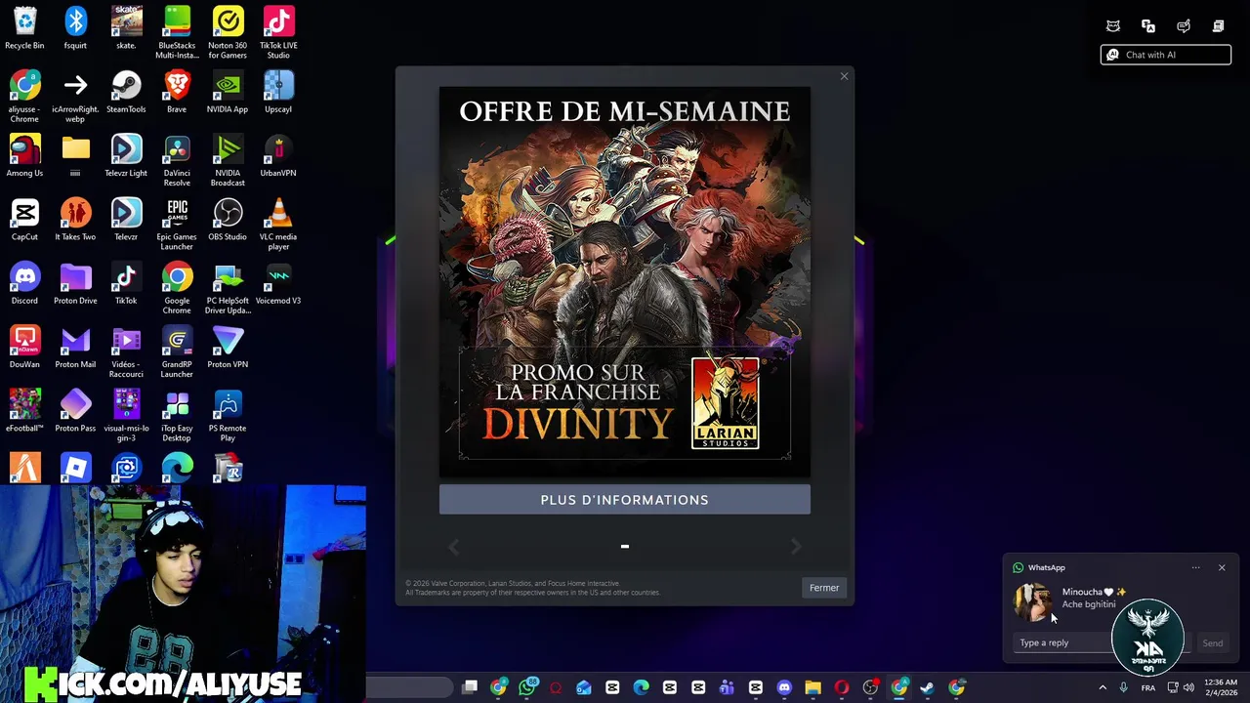1250x703 pixels.
Task: Open Norton 360 for Gamers
Action: (228, 31)
